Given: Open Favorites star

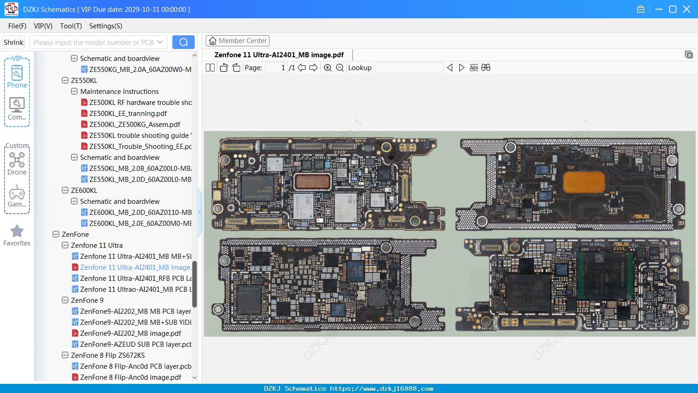Looking at the screenshot, I should point(17,235).
